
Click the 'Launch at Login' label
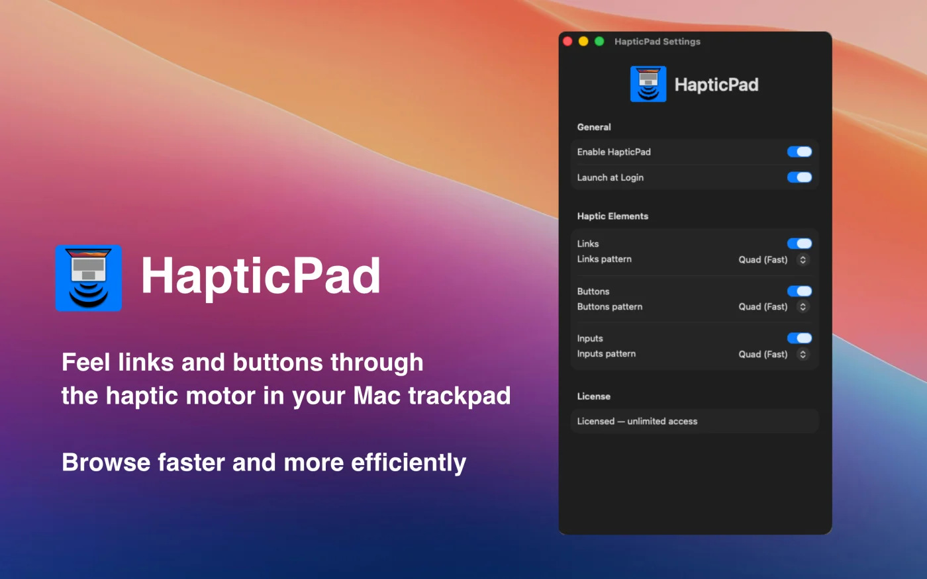click(x=610, y=177)
